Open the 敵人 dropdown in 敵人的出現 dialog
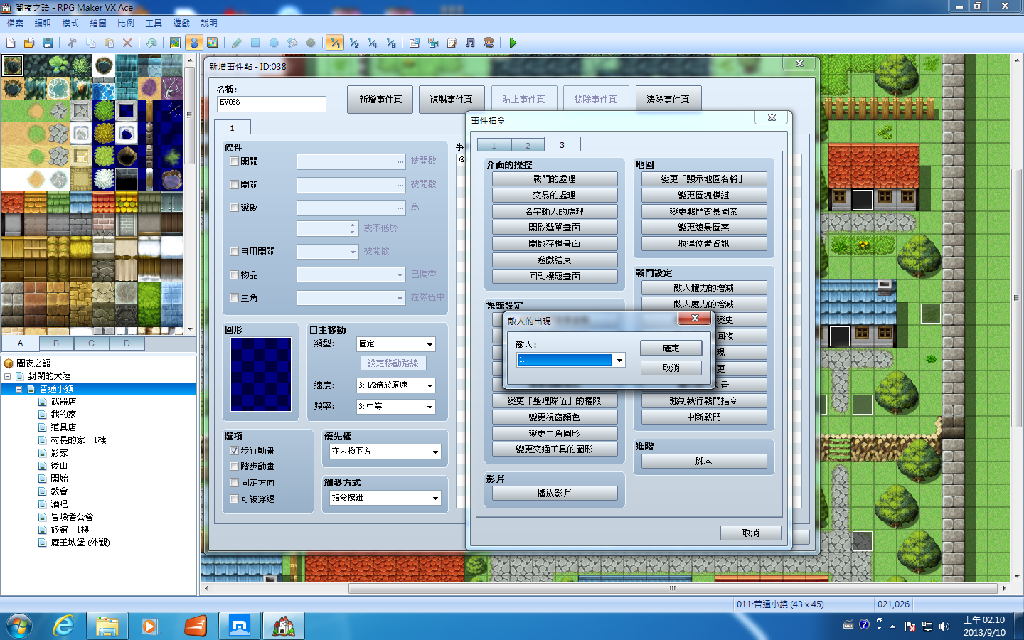1024x640 pixels. [619, 360]
